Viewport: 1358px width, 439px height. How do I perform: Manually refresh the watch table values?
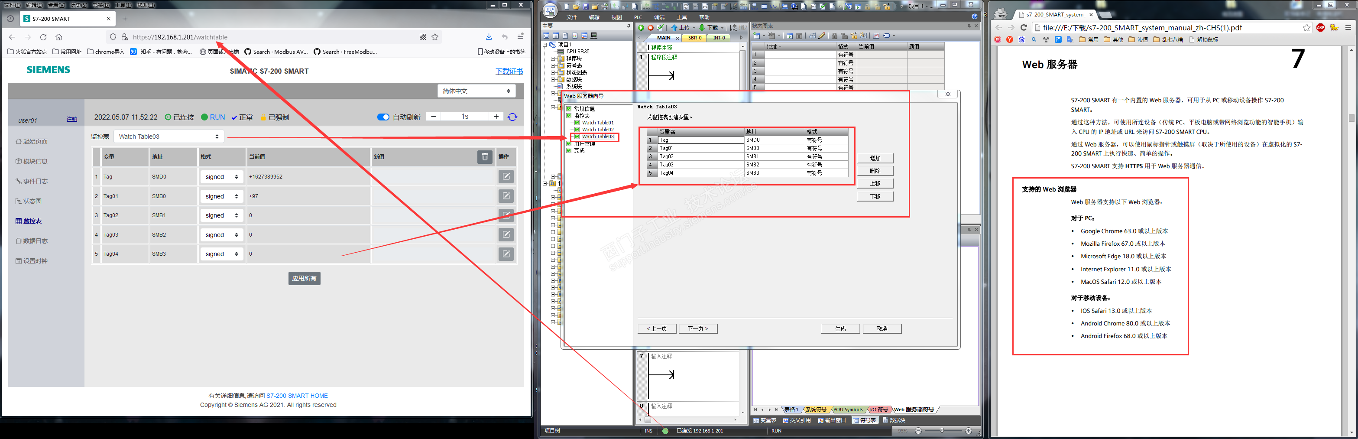[512, 117]
